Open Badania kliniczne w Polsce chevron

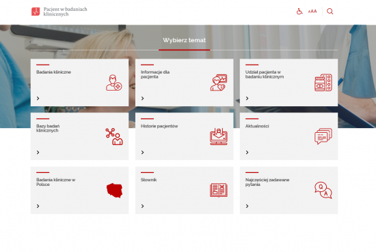(x=38, y=206)
